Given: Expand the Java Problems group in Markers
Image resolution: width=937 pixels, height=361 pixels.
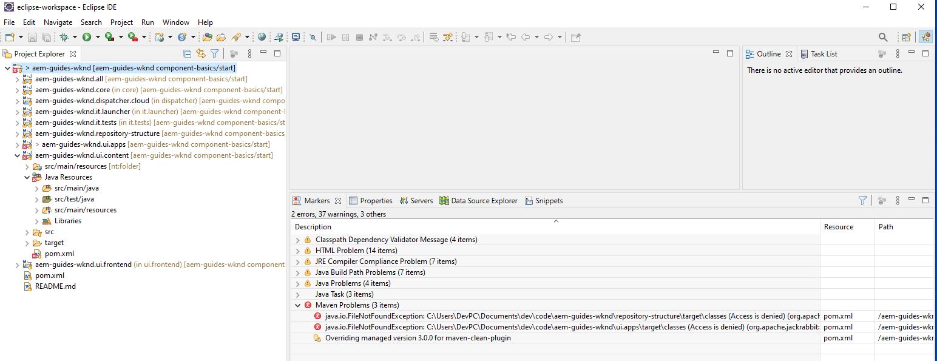Looking at the screenshot, I should 297,283.
